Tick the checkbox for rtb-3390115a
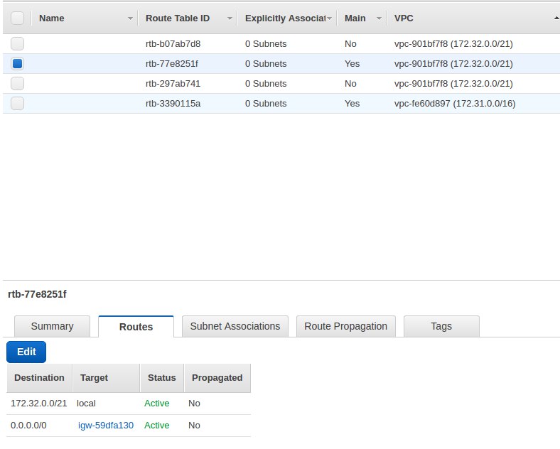 point(18,103)
